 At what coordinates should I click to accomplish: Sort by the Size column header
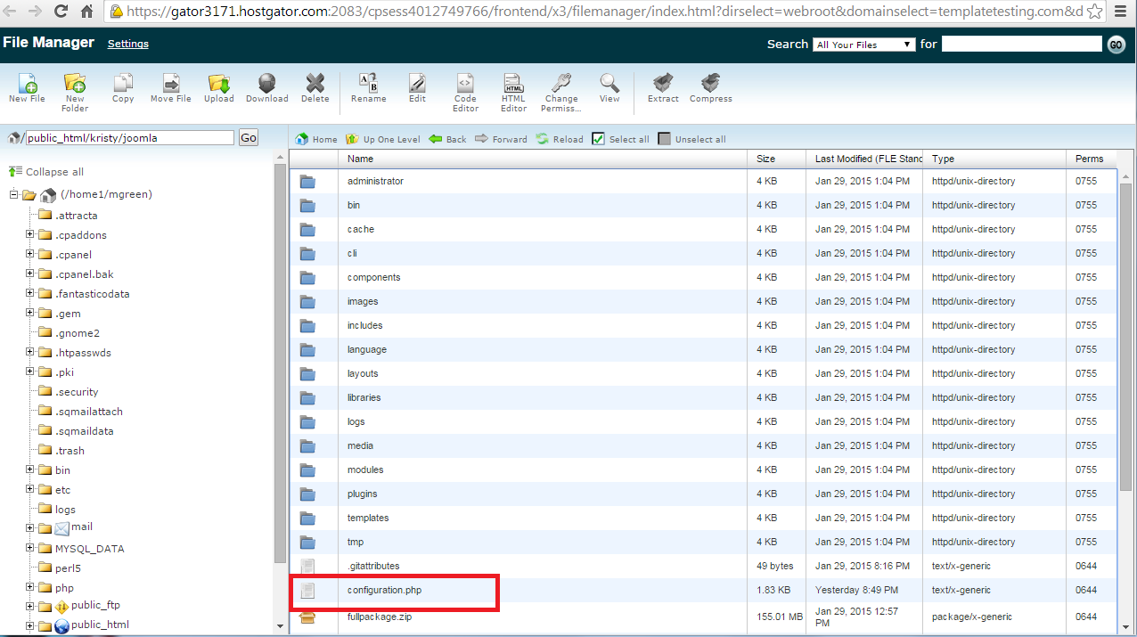pyautogui.click(x=765, y=159)
